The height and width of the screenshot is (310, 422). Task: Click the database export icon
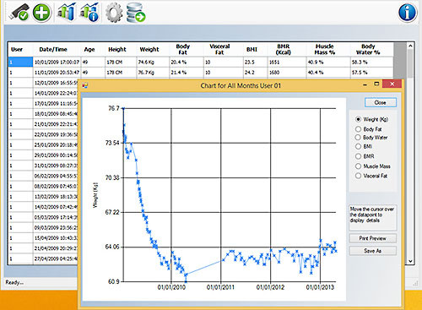(136, 13)
